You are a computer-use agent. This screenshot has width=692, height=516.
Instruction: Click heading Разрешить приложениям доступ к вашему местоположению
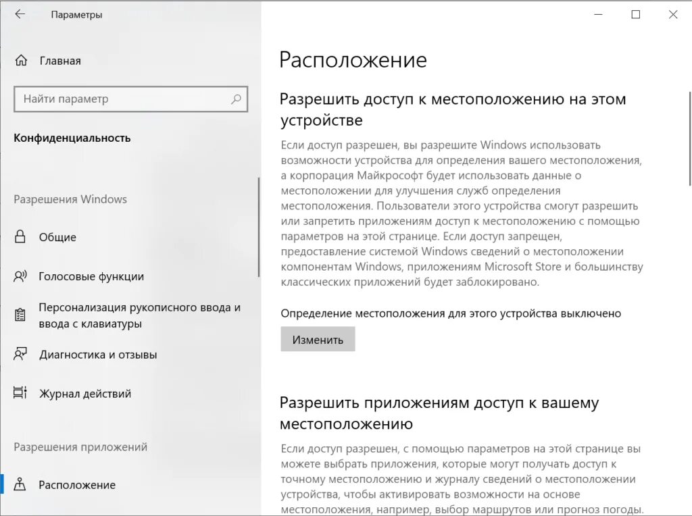[x=439, y=413]
